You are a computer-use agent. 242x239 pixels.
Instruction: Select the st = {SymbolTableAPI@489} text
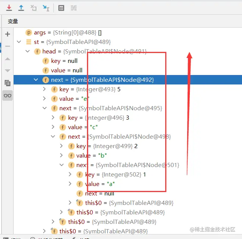72,42
